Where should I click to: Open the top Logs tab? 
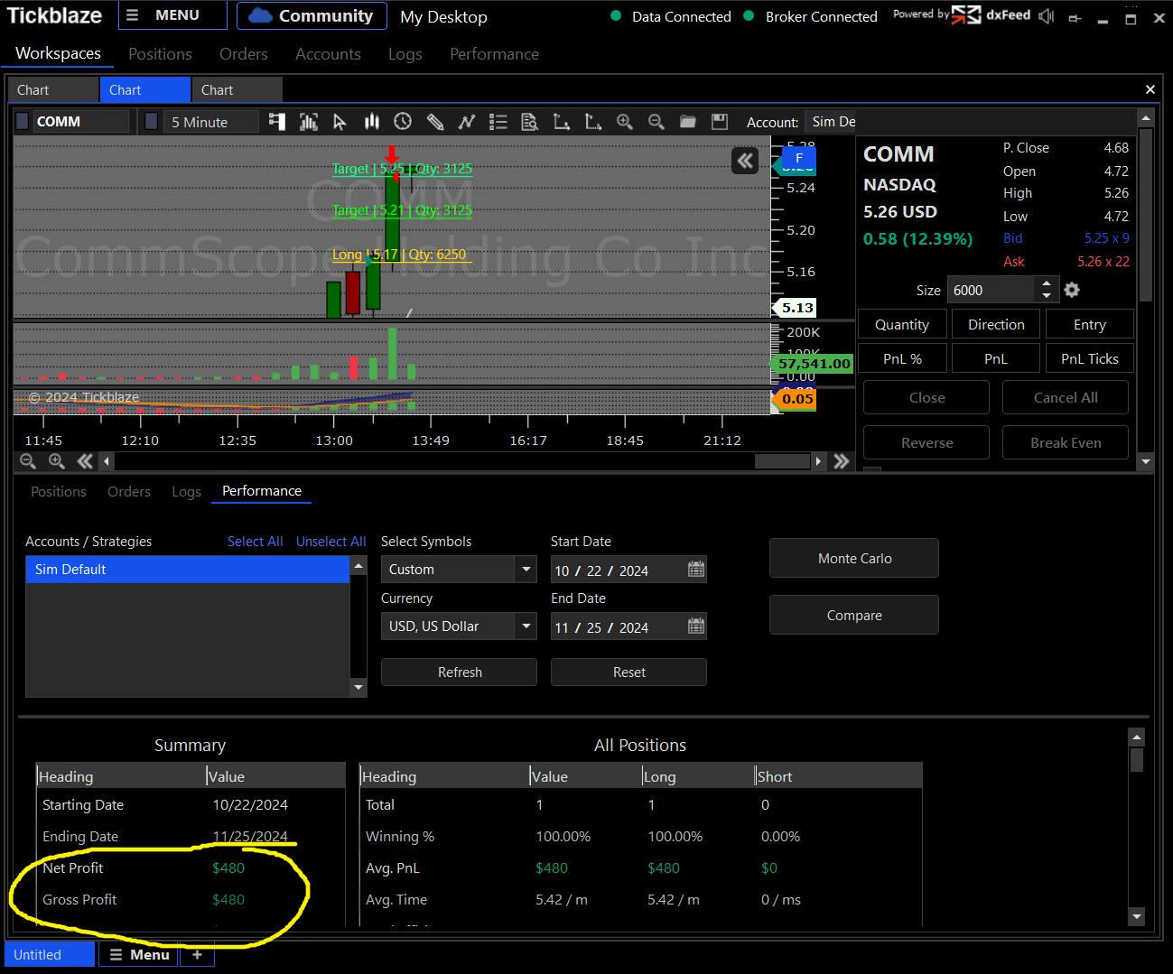coord(405,54)
